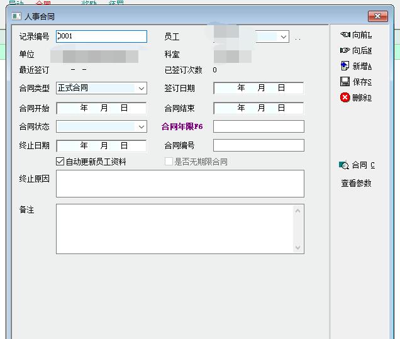Click inside the 终止原因 text box
Screen dimensions: 400x339
180,184
